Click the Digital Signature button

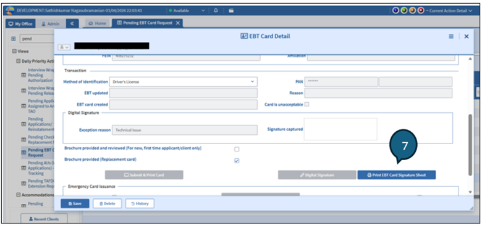[x=317, y=175]
